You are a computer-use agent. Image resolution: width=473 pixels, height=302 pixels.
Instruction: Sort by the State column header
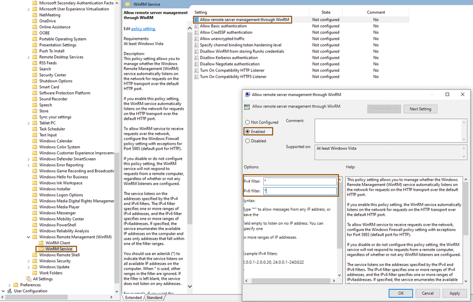[x=326, y=12]
